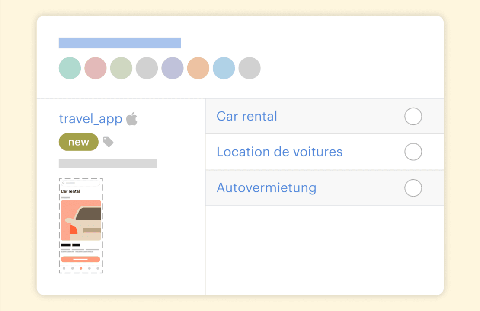
Task: Pick the peach orange circle swatch
Action: [198, 68]
